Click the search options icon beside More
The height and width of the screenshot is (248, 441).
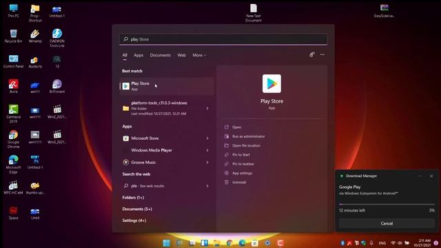(312, 54)
